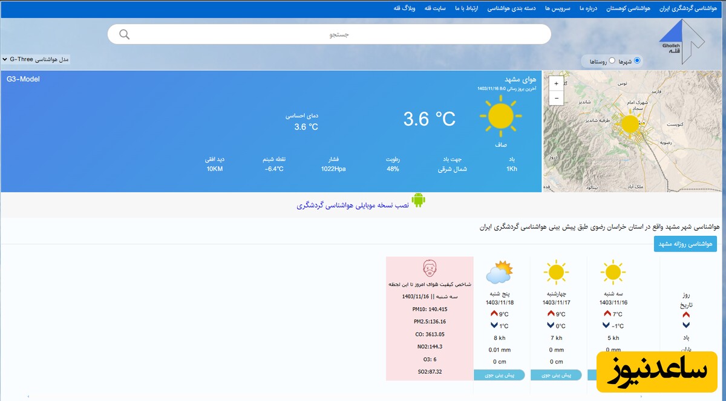Click پیش بینی جوی button under چهارشنبه
Viewport: 726px width, 401px height.
(x=556, y=375)
